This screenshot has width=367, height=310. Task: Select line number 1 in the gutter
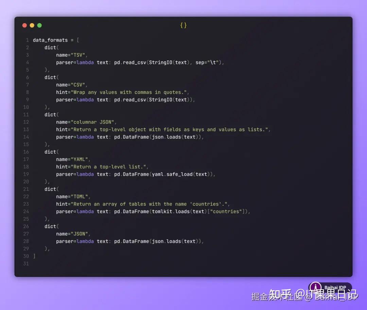[27, 40]
